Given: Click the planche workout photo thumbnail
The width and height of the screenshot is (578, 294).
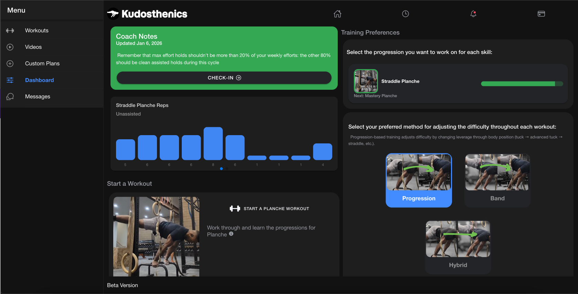Looking at the screenshot, I should click(156, 237).
